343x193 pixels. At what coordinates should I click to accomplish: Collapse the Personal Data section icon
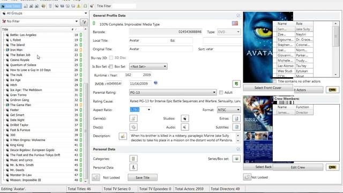click(x=238, y=149)
